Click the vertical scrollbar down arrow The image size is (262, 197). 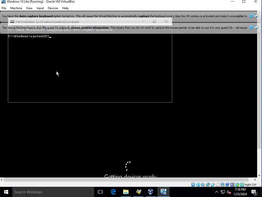click(x=259, y=175)
